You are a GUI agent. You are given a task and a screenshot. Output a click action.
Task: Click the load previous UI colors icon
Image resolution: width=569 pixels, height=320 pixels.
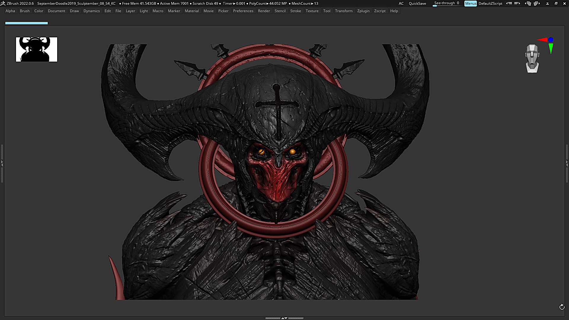click(x=509, y=4)
